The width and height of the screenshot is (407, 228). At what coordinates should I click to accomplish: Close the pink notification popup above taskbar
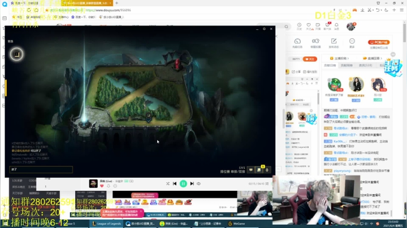141,212
